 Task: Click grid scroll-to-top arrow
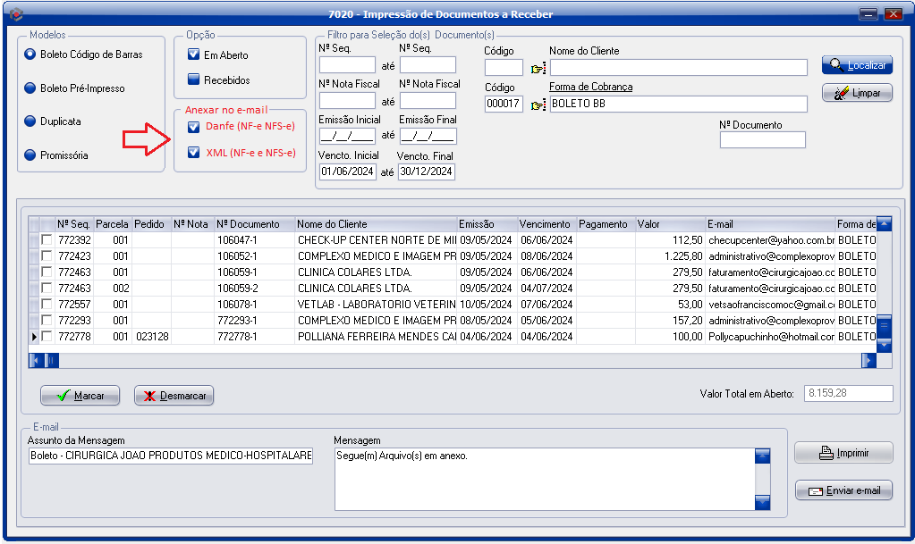pos(884,224)
